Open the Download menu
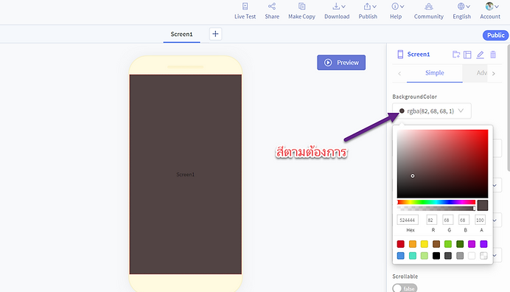Screen dimensions: 510x292 337,11
